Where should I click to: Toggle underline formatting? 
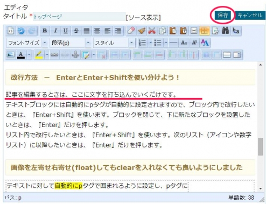(x=66, y=31)
